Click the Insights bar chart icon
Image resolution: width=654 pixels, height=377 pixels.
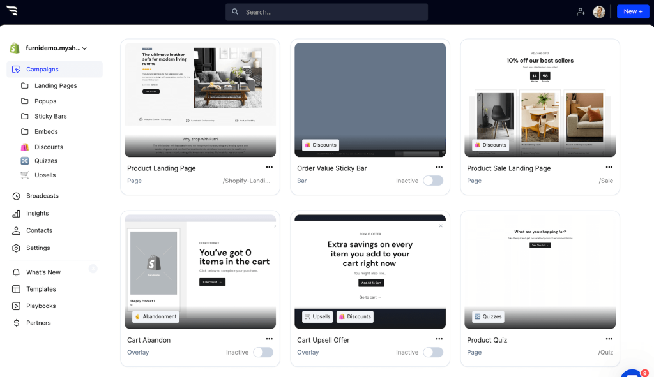(16, 213)
